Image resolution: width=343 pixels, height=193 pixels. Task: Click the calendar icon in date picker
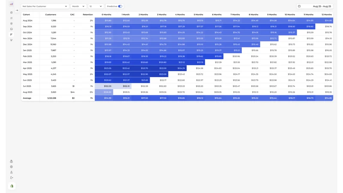coord(299,6)
